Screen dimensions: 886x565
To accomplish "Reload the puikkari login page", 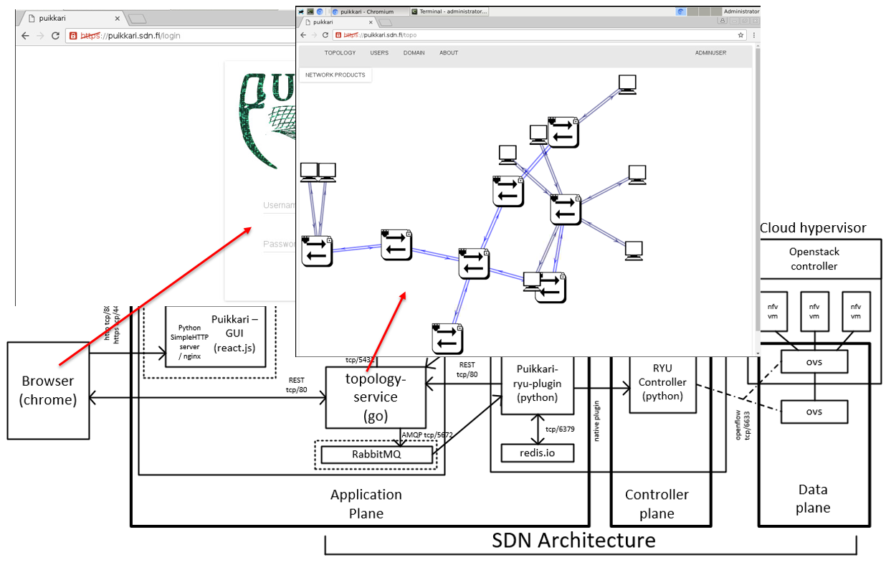I will 55,36.
